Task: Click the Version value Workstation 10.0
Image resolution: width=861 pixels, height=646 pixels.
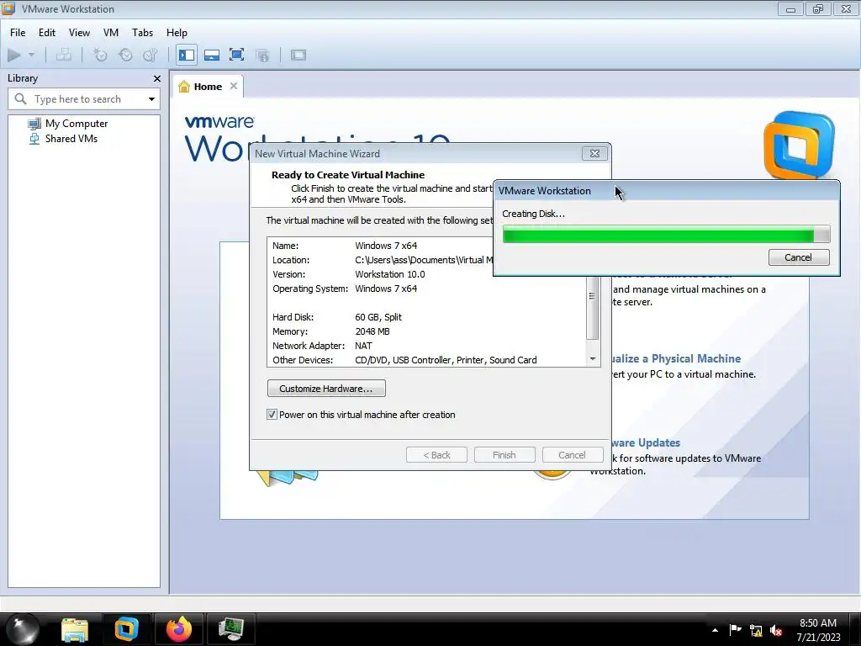Action: point(390,274)
